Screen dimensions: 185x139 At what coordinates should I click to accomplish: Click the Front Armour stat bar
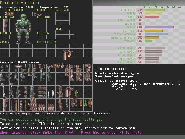(154, 48)
